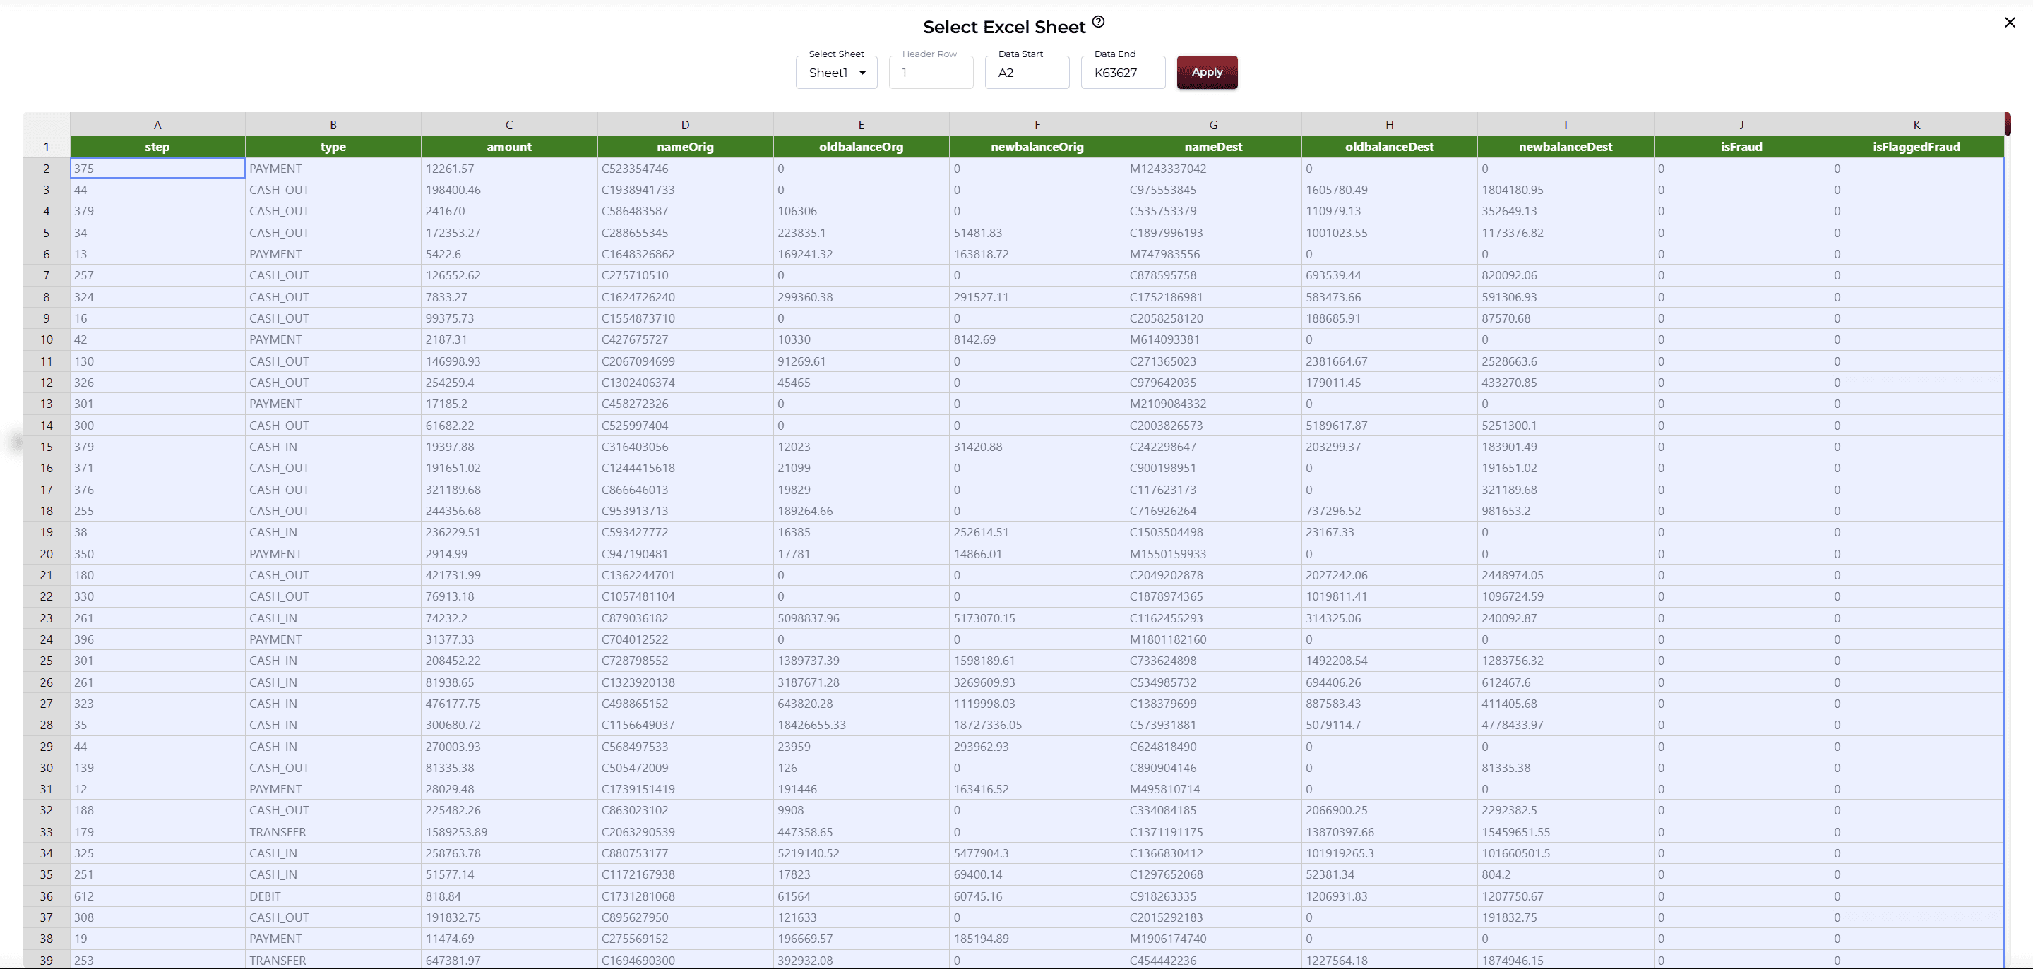Click the 'oldbalanceDest' header cell
2033x969 pixels.
pyautogui.click(x=1389, y=147)
